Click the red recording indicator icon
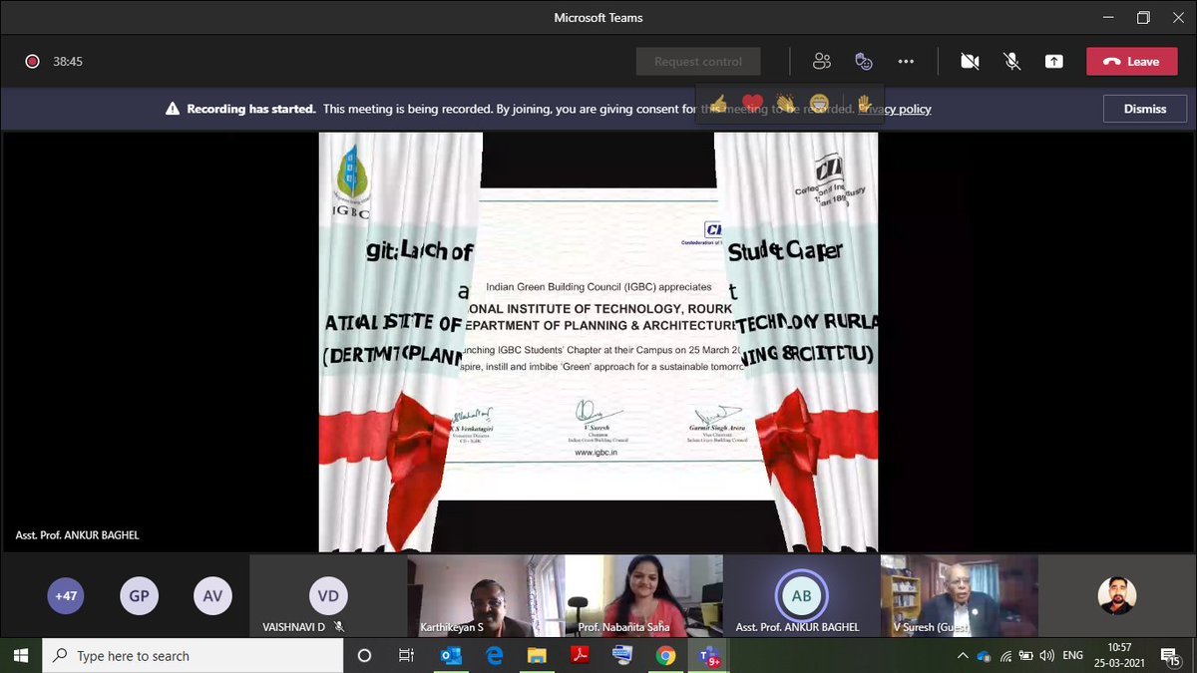The width and height of the screenshot is (1197, 673). click(32, 61)
